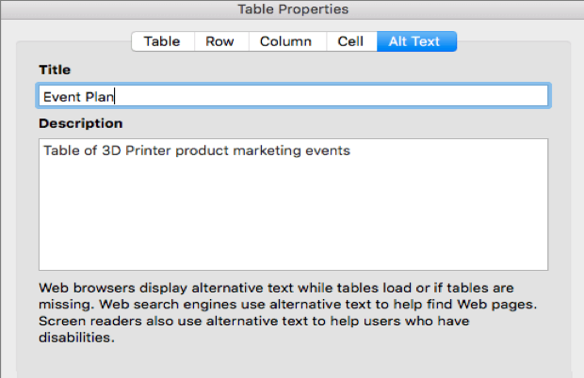Set cursor on "events" in description
This screenshot has height=378, width=584.
pyautogui.click(x=330, y=150)
